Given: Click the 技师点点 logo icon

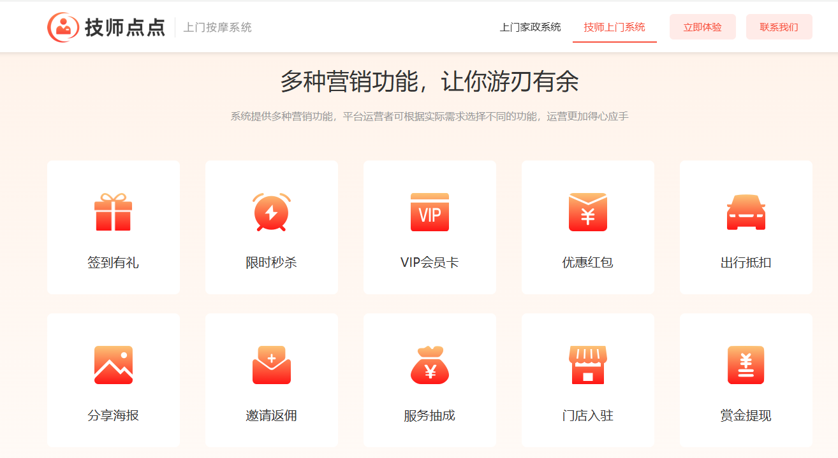Looking at the screenshot, I should point(62,27).
